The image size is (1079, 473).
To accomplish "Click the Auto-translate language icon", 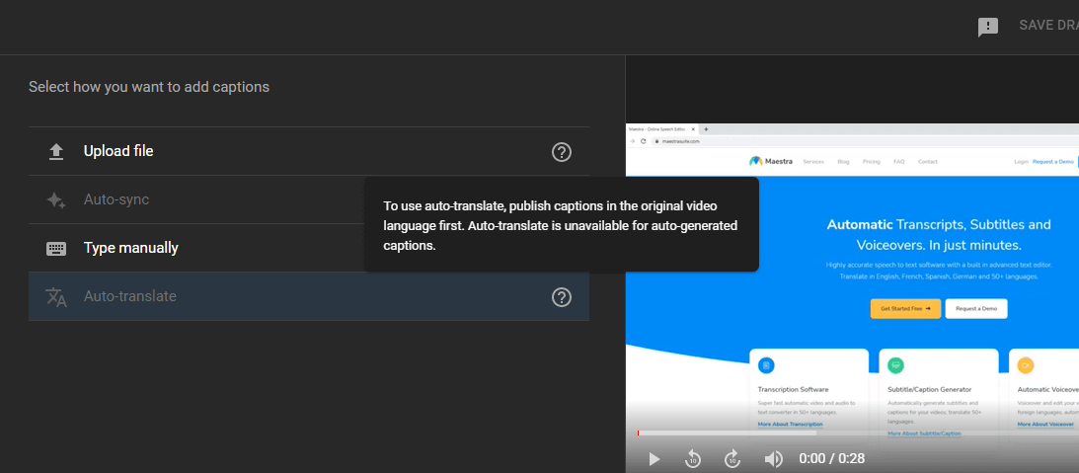I will (56, 297).
